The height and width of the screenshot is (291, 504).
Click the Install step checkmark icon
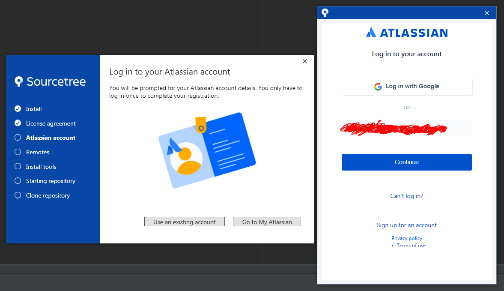pos(18,109)
